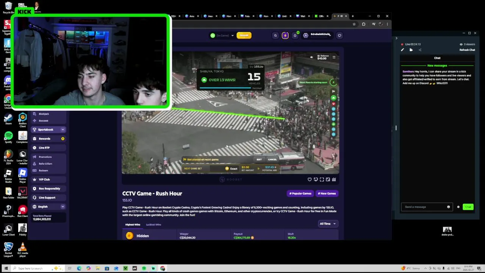Click Popular Games tag button

coord(300,193)
